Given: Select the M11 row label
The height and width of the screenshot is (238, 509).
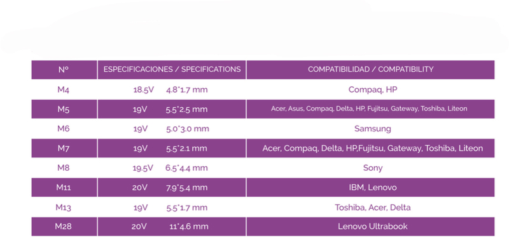Looking at the screenshot, I should coord(63,187).
